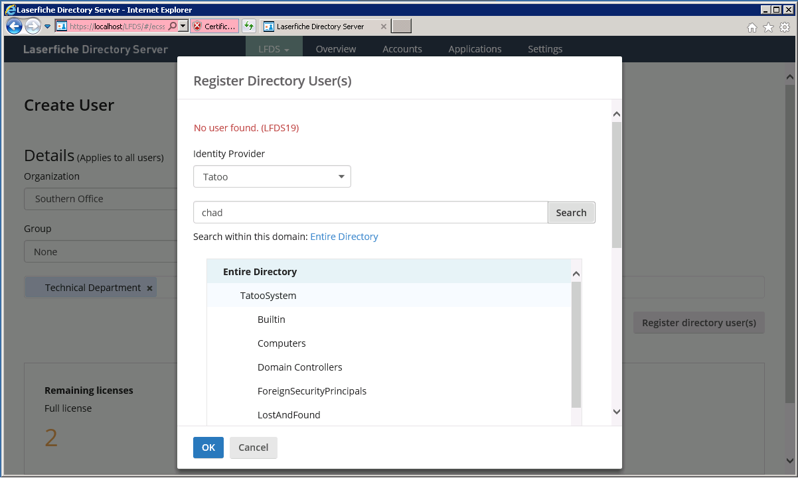Open the LFDS menu dropdown

point(274,49)
